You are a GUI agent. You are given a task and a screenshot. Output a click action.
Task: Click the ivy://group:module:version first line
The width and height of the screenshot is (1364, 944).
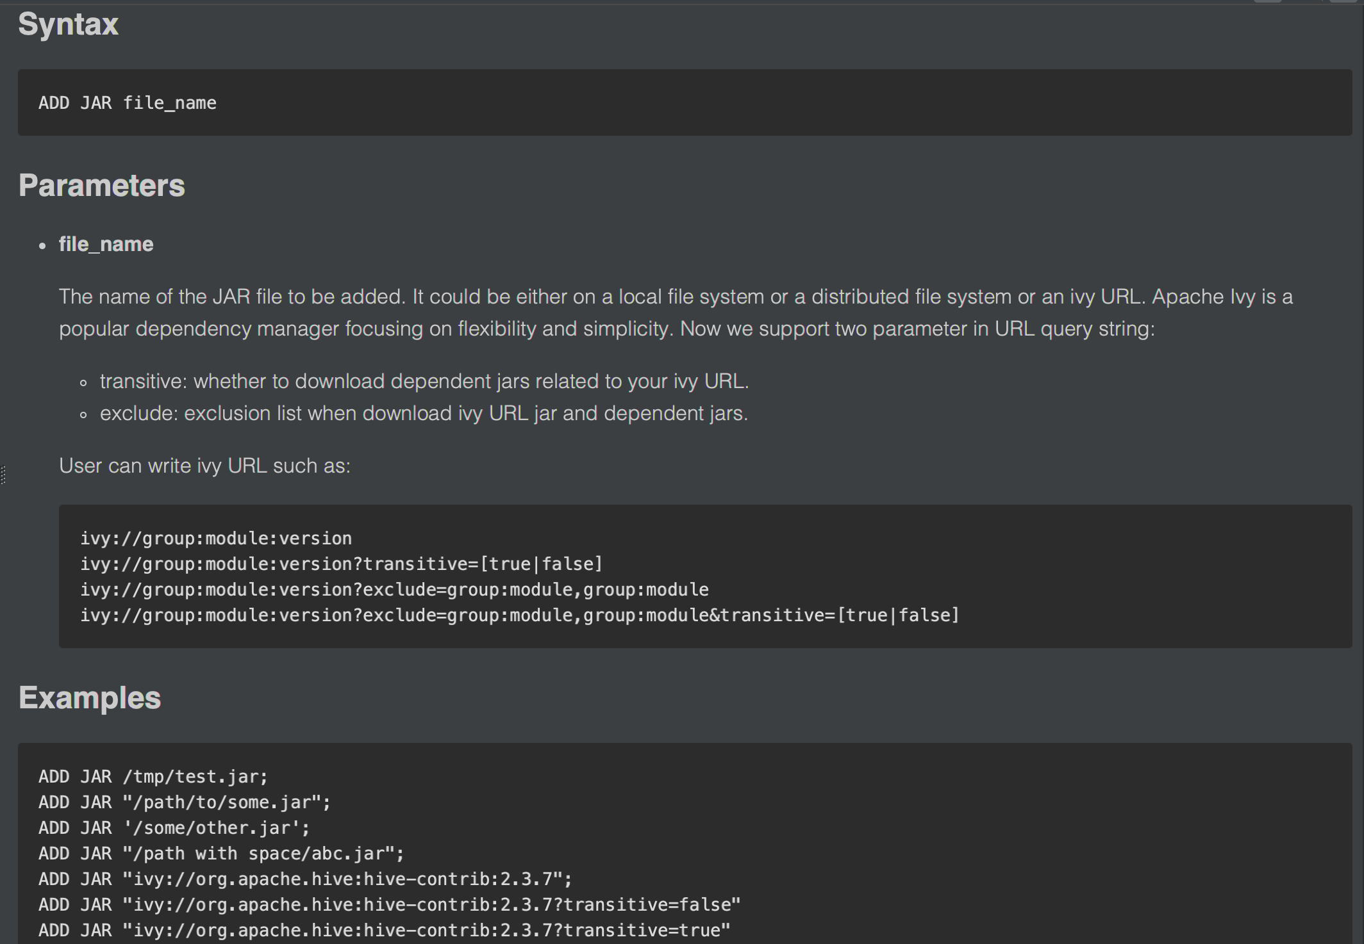tap(215, 538)
